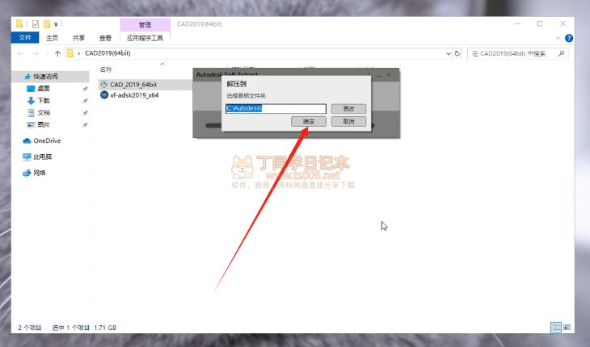
Task: Open 桌面 in the navigation pane
Action: point(44,89)
